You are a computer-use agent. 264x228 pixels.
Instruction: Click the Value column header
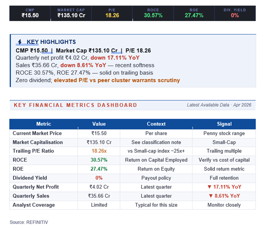coord(99,124)
